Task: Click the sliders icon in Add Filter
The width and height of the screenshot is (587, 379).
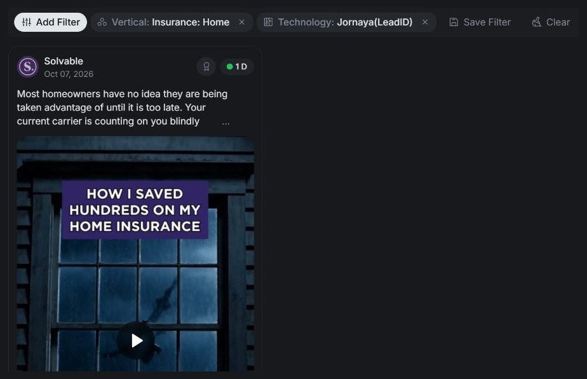Action: (x=27, y=22)
